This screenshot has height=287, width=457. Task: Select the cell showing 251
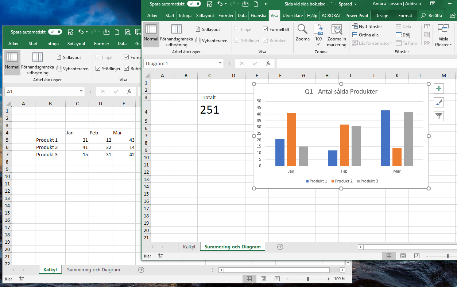pyautogui.click(x=210, y=109)
